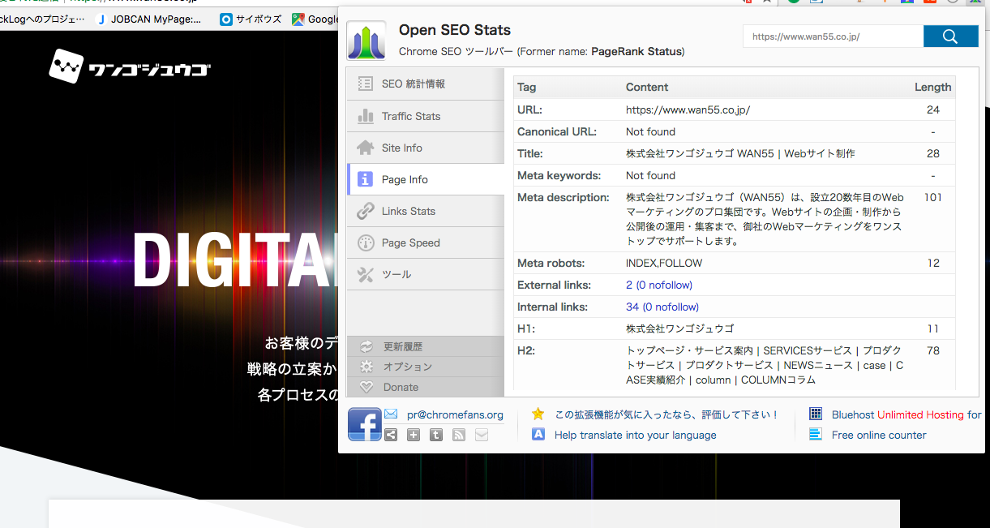Click the Google plus share icon
Screen dimensions: 990x528
click(x=414, y=435)
